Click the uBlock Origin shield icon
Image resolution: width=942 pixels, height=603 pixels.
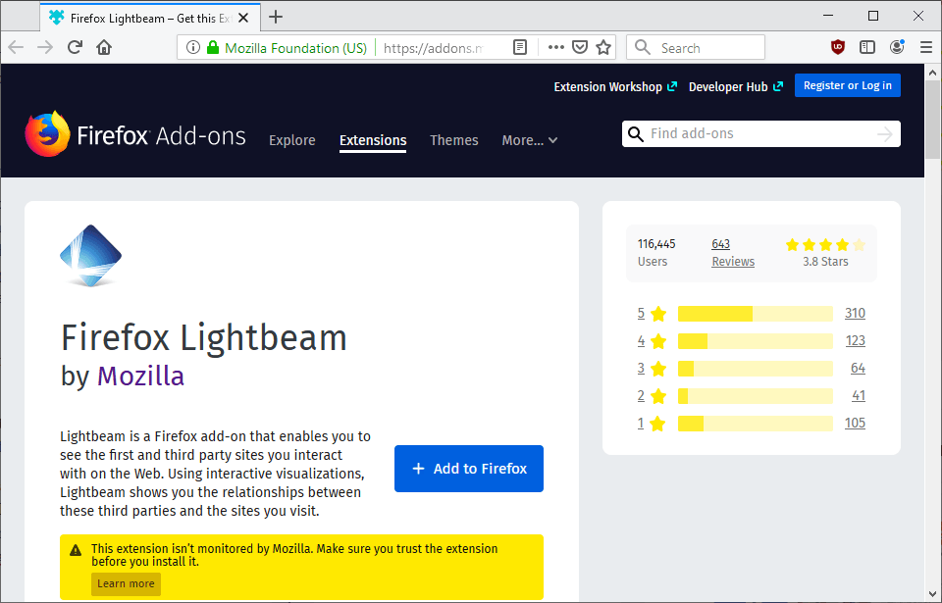837,46
